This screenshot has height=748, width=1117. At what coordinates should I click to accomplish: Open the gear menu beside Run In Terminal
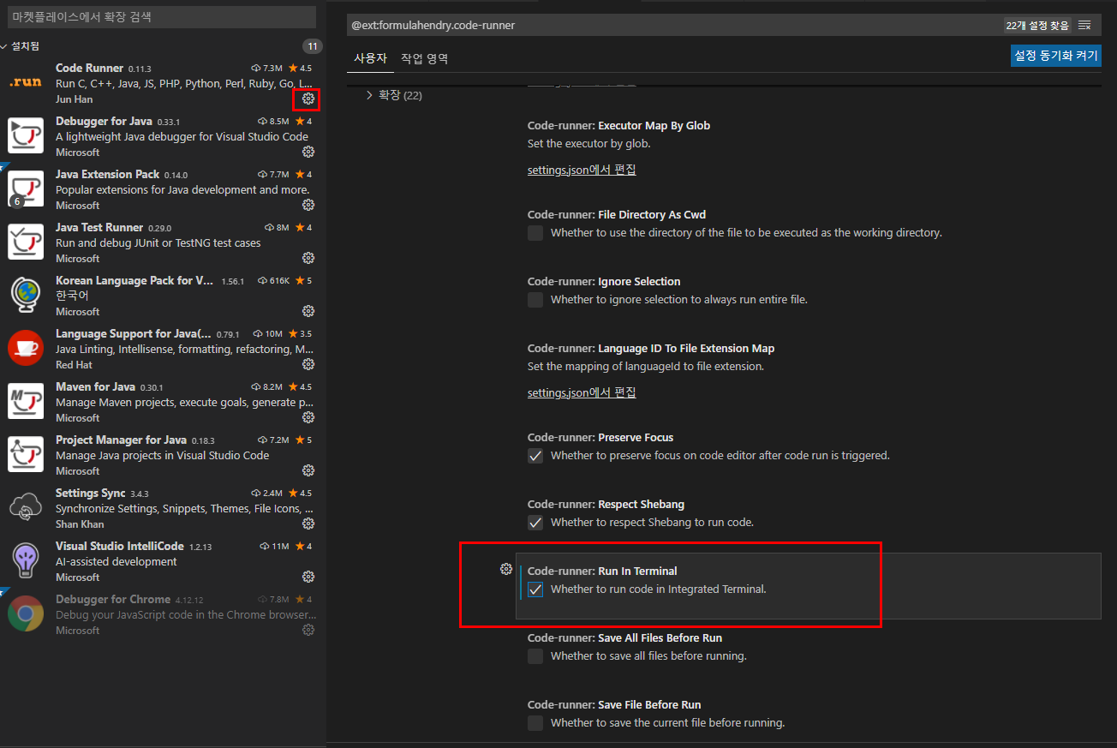[x=506, y=569]
